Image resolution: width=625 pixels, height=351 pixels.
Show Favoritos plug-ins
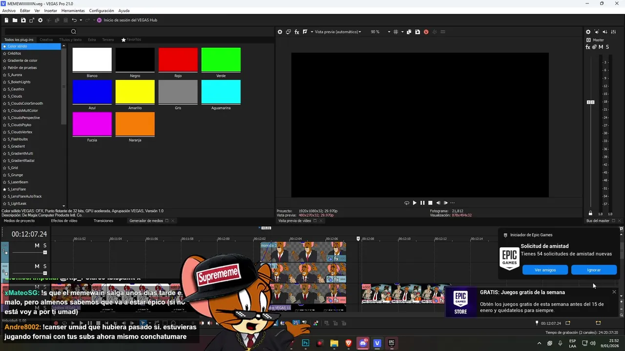[x=131, y=39]
